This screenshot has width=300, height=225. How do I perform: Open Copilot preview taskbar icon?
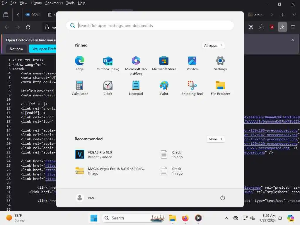tap(290, 218)
